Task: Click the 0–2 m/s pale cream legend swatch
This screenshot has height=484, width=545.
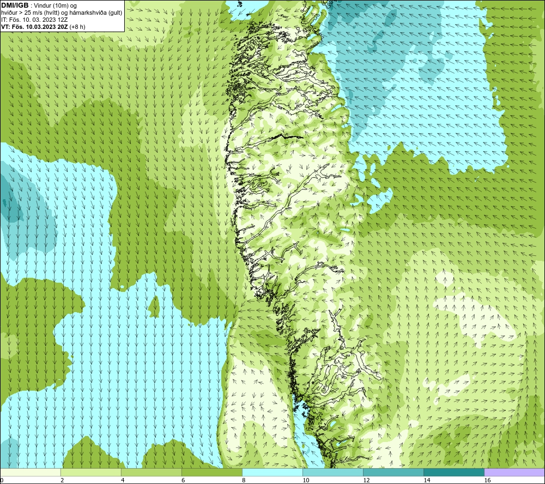Action: point(30,472)
